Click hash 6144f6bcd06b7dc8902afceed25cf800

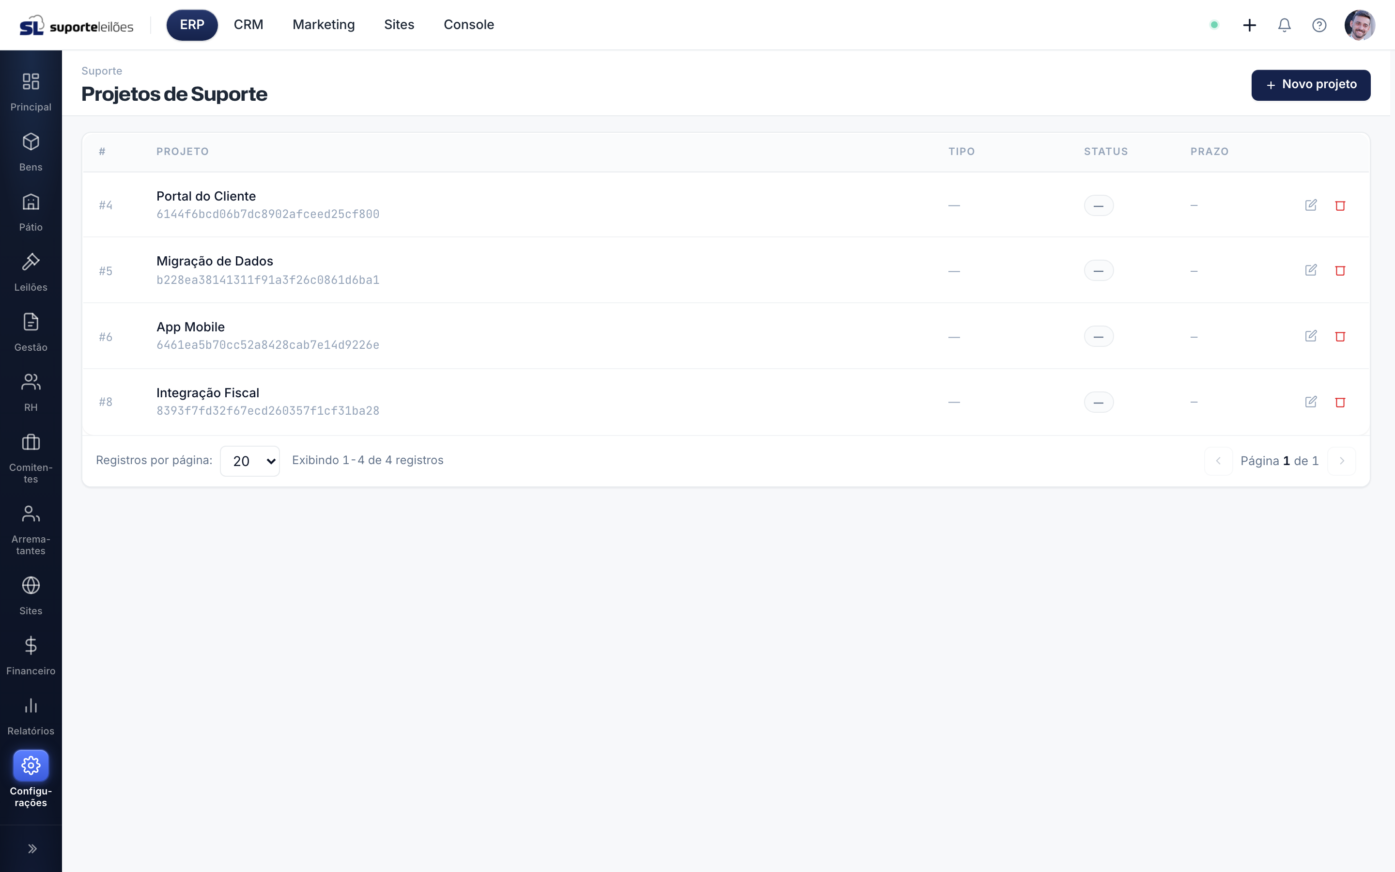pos(268,214)
